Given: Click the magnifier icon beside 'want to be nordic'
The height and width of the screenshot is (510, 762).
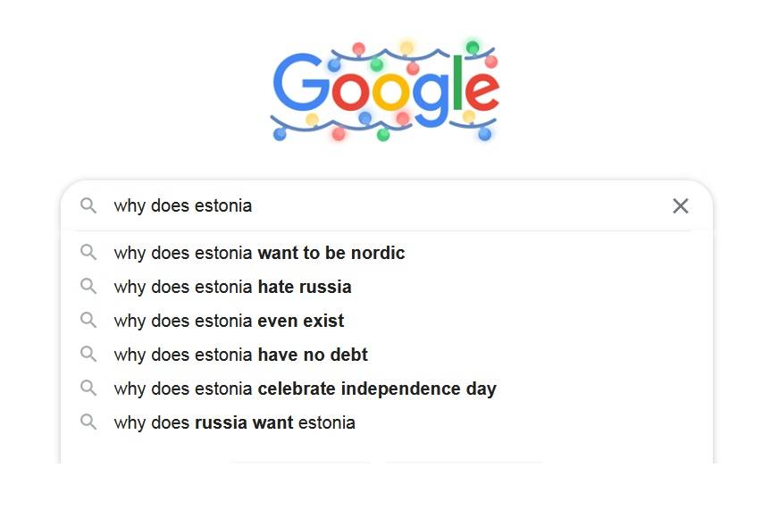Looking at the screenshot, I should pyautogui.click(x=88, y=253).
